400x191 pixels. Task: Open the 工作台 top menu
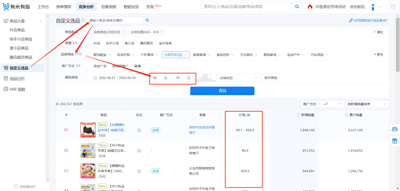coord(43,7)
